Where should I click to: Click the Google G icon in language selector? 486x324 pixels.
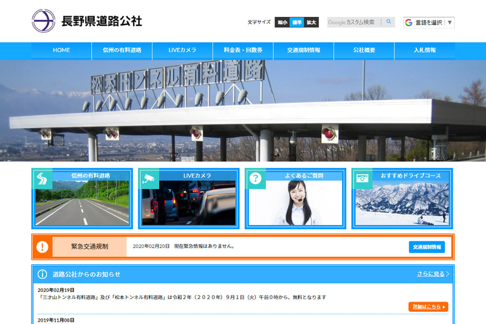pyautogui.click(x=408, y=22)
